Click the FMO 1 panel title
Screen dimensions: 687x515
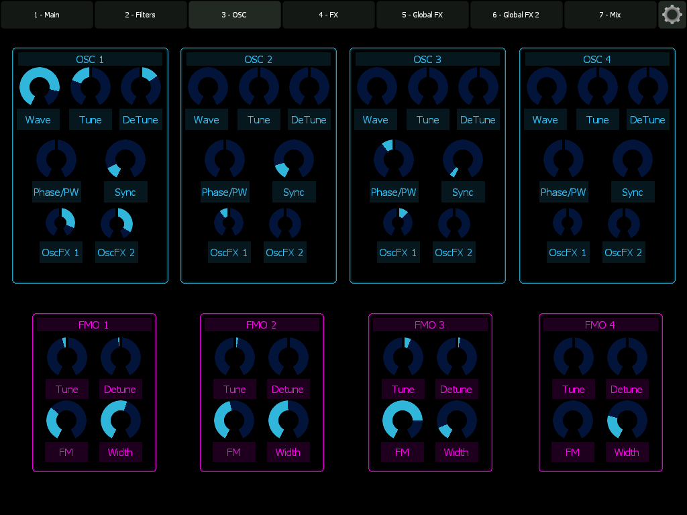(94, 325)
